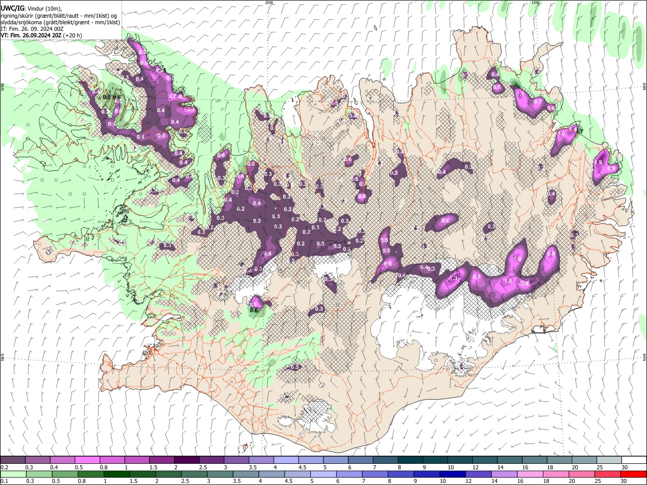647x485 pixels.
Task: Click the '1.1' precipitation value on the map
Action: [520, 94]
